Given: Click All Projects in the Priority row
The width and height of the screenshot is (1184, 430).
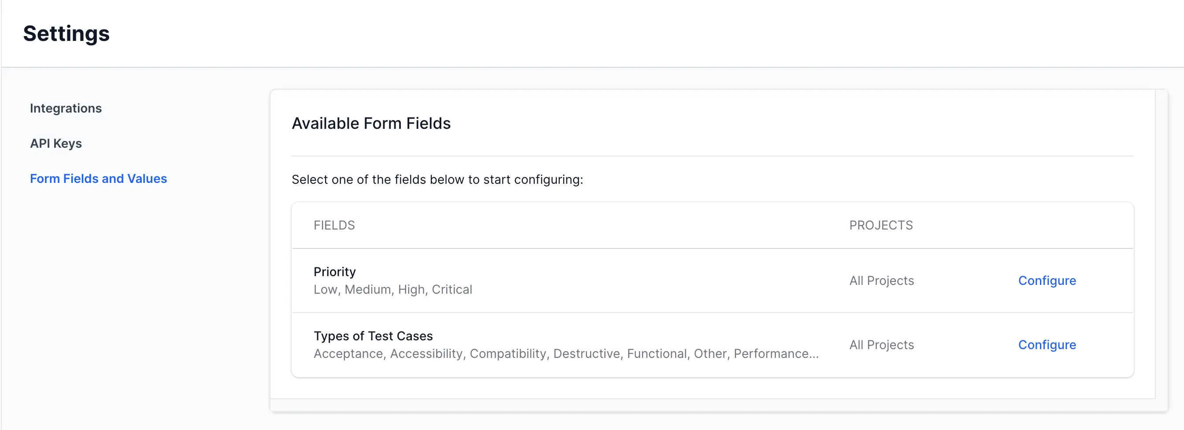Looking at the screenshot, I should (x=881, y=281).
